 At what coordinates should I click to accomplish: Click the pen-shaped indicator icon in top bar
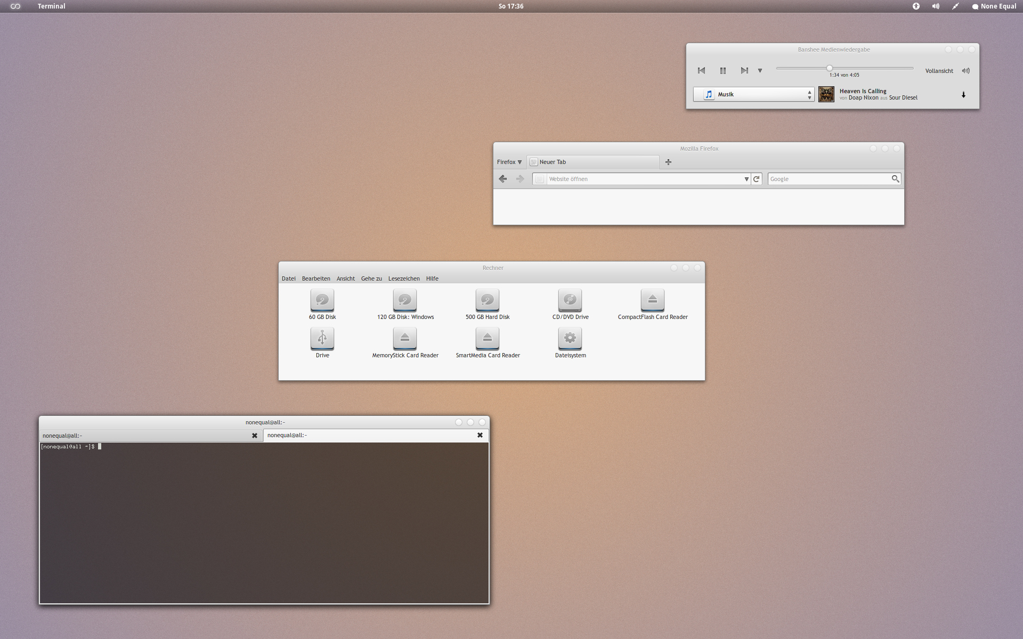click(x=955, y=6)
